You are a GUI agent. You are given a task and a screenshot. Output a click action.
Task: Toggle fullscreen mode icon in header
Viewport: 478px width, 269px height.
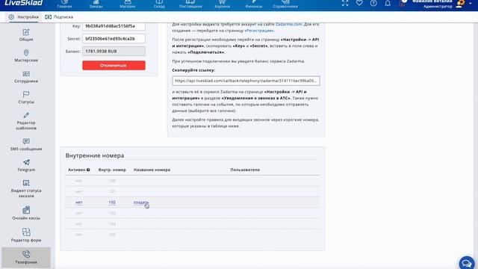[x=345, y=3]
